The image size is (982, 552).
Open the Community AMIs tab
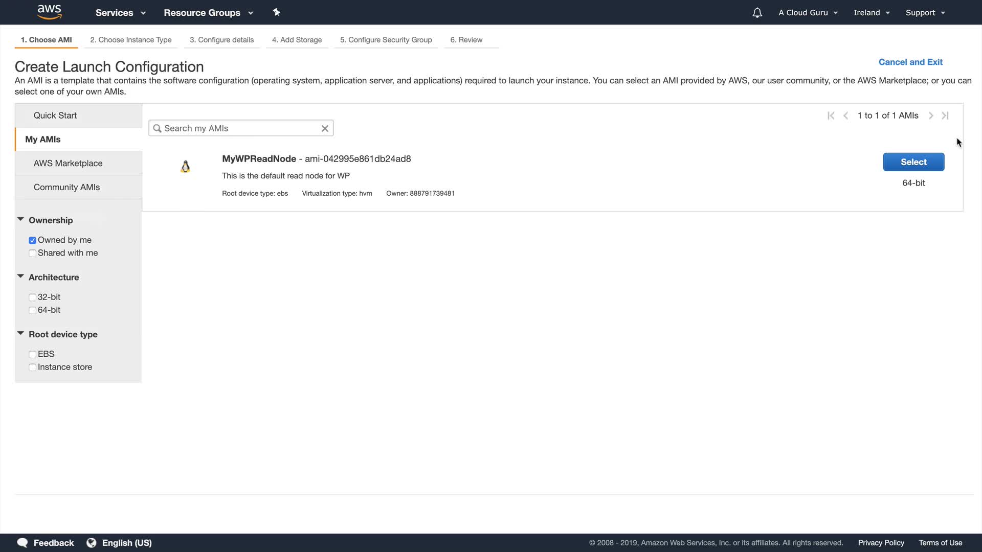(x=67, y=187)
